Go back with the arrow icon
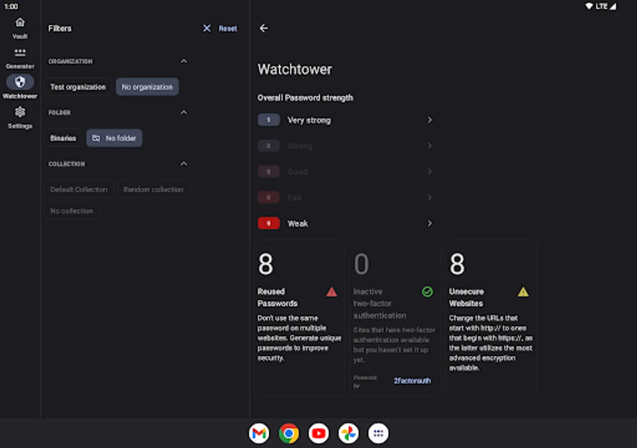The image size is (637, 448). coord(264,28)
